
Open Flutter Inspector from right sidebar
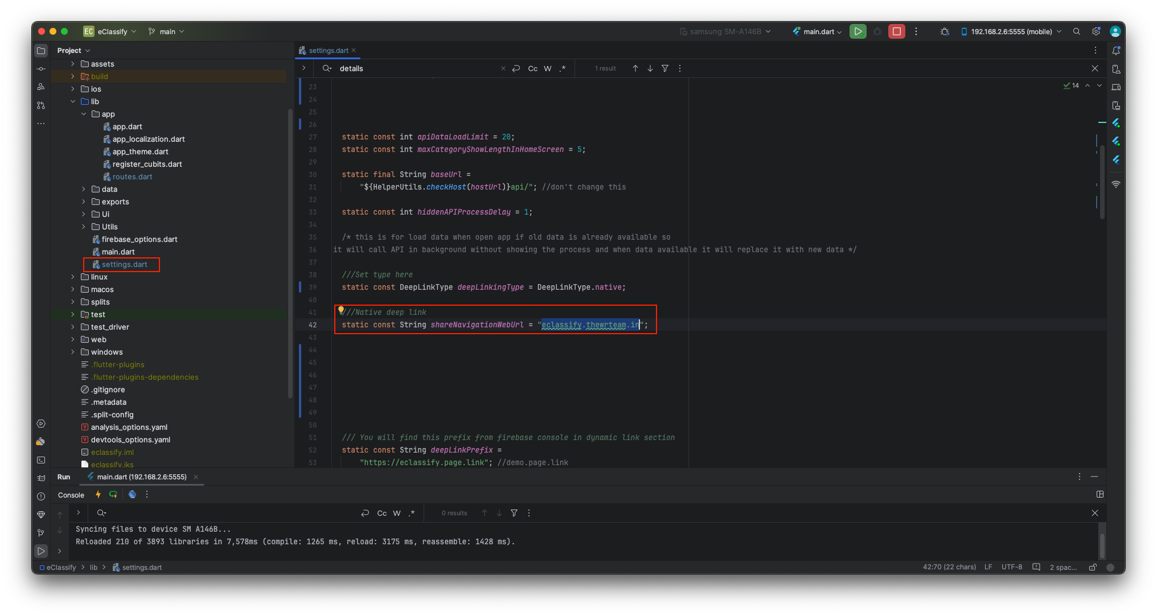click(x=1116, y=123)
